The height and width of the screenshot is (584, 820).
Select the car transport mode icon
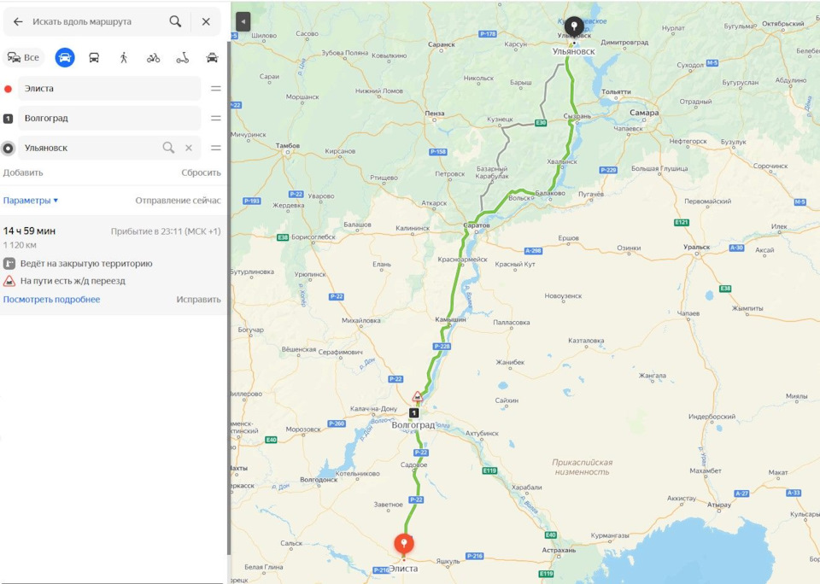[65, 57]
